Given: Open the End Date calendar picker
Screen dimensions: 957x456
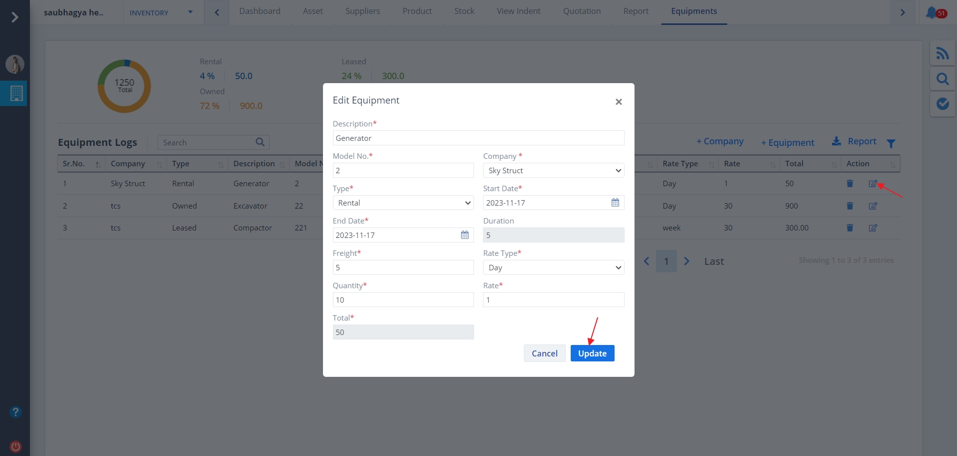Looking at the screenshot, I should pos(465,235).
